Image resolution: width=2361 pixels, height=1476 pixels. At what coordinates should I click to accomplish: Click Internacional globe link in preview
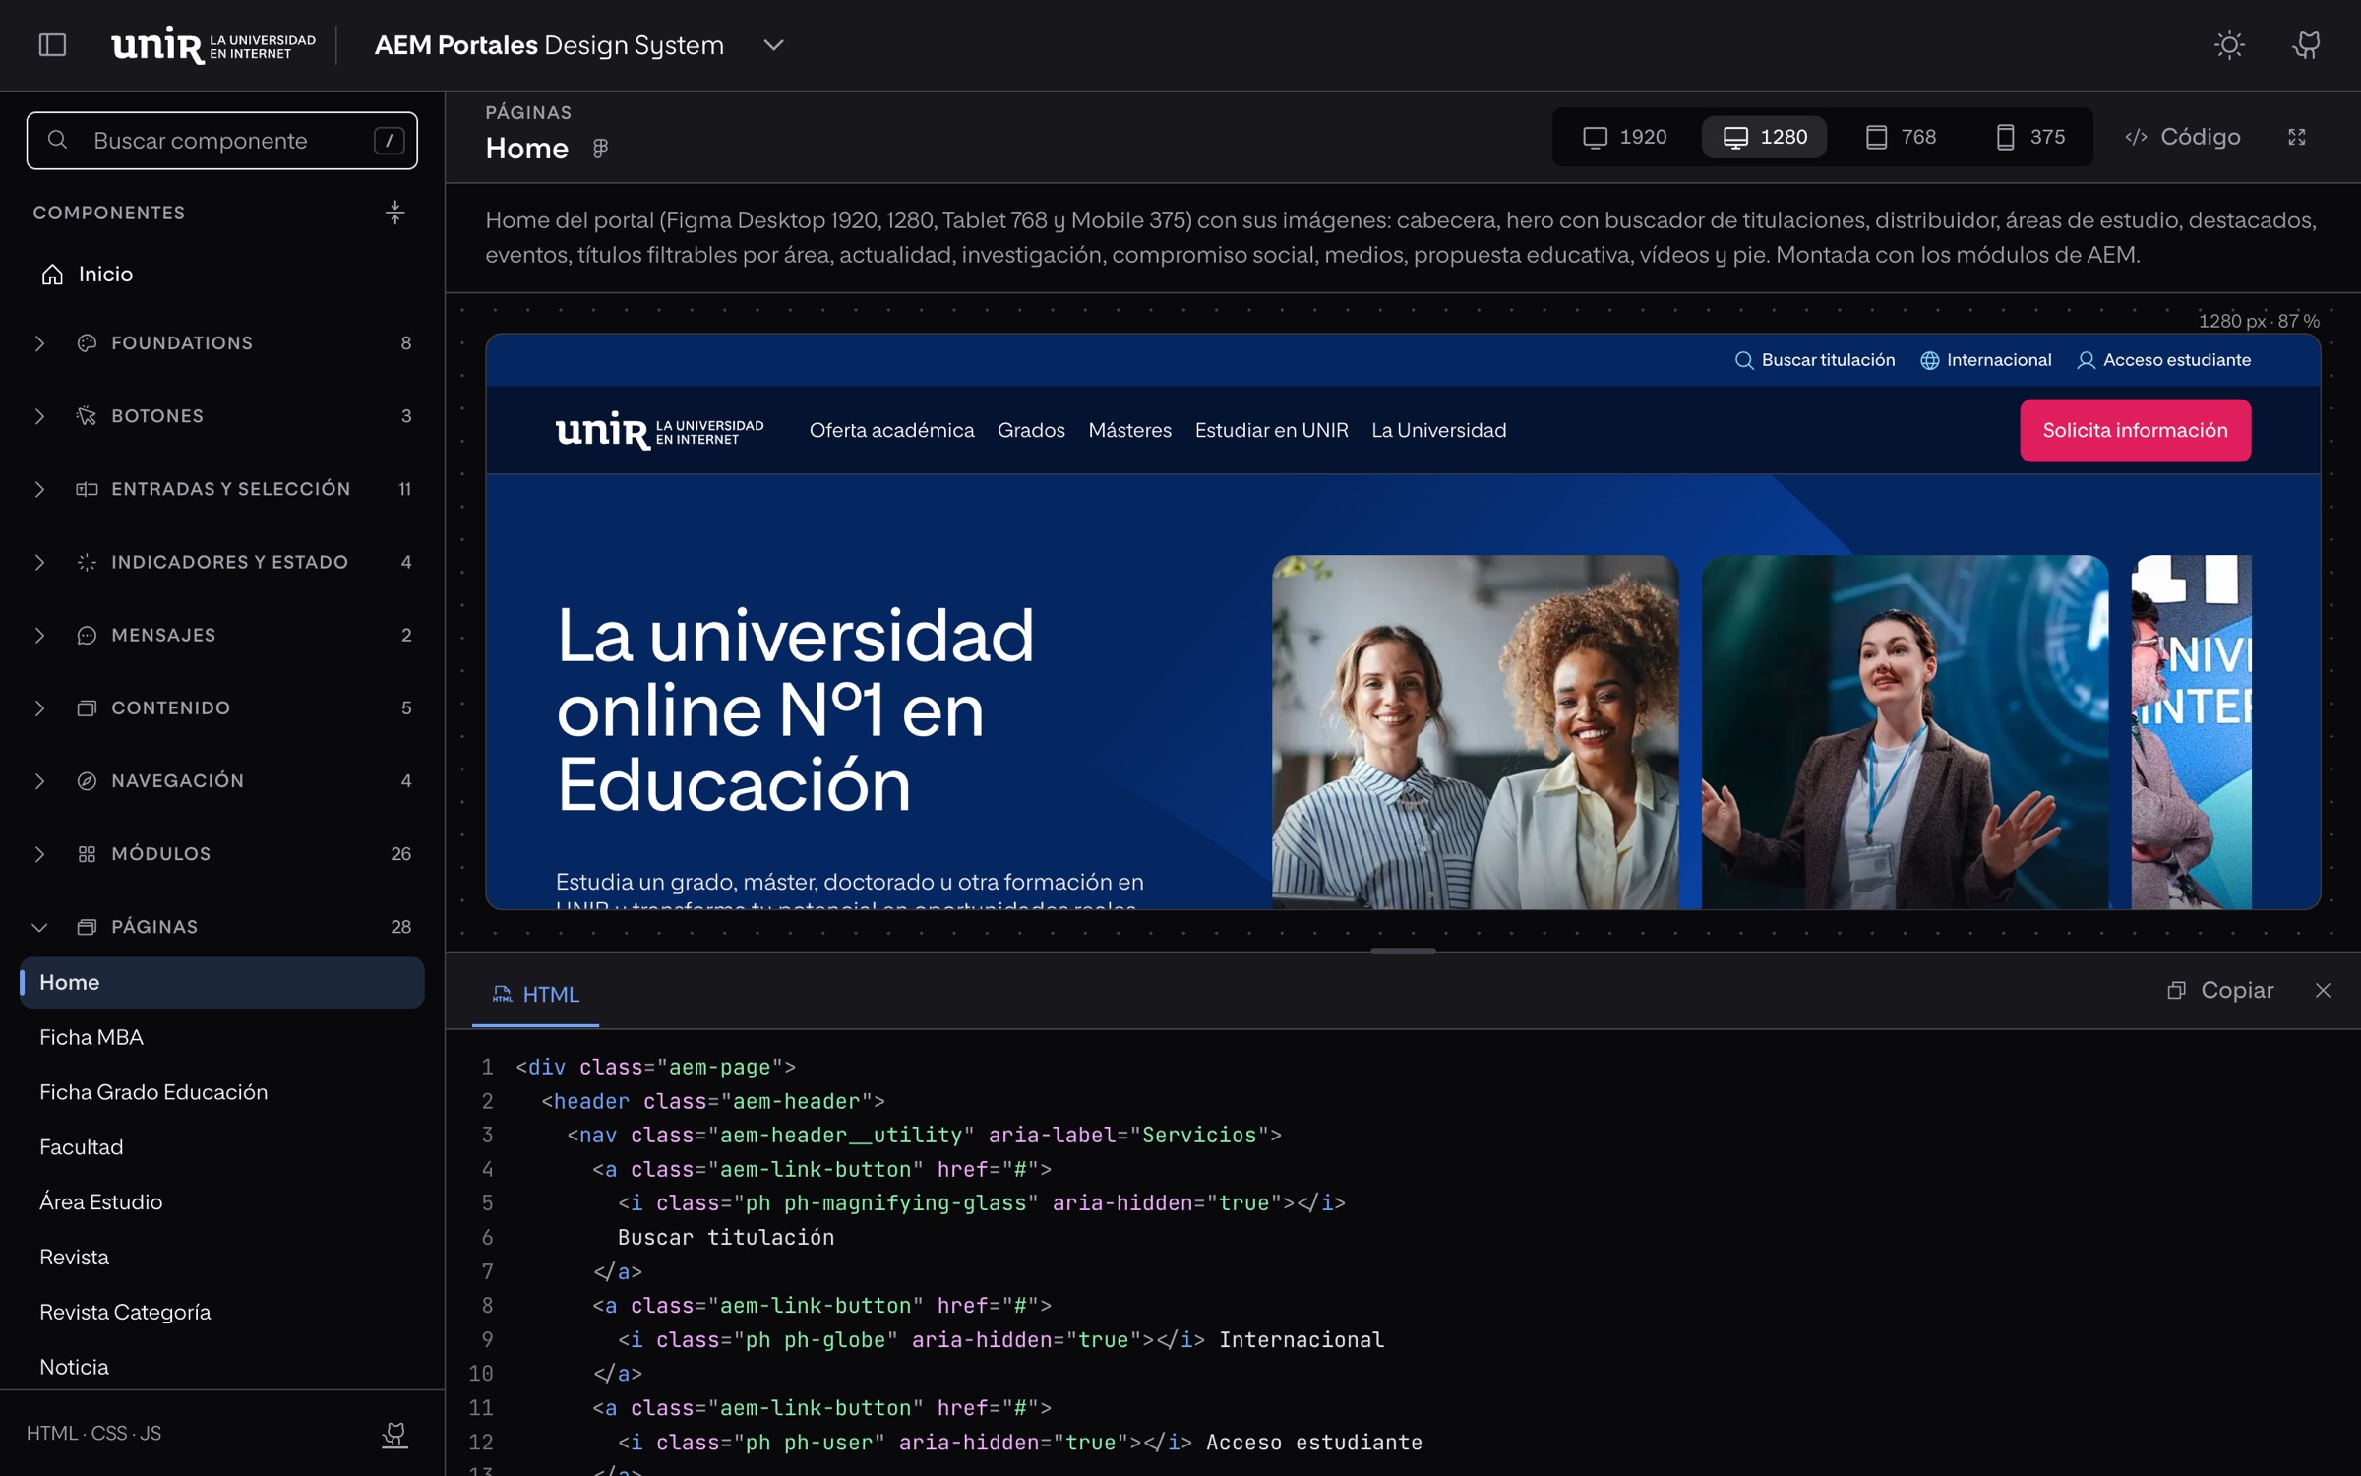(1986, 360)
